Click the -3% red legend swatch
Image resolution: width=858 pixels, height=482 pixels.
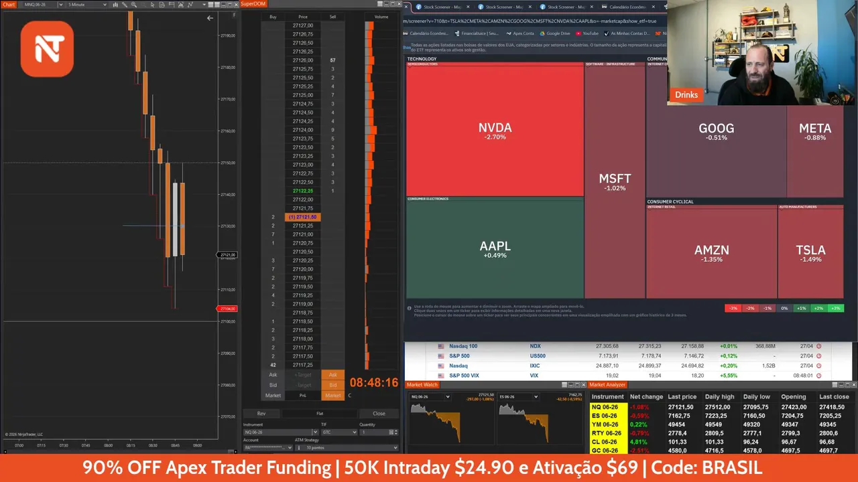point(733,308)
